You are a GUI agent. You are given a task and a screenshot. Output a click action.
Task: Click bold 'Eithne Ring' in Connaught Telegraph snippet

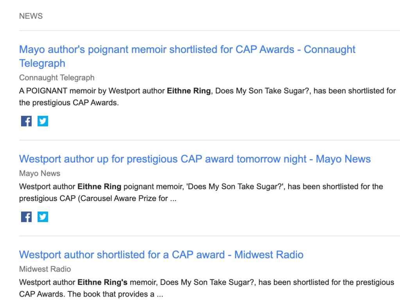click(188, 91)
